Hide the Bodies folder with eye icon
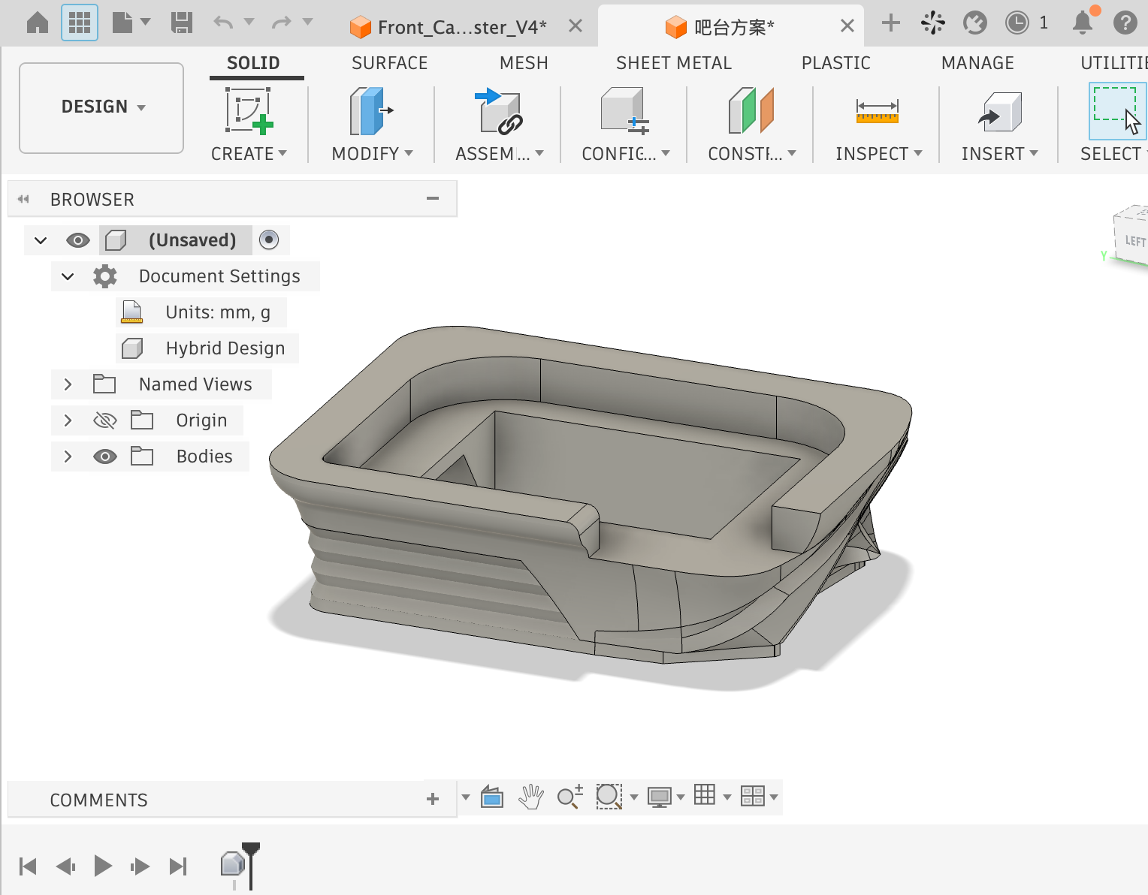Viewport: 1148px width, 895px height. (105, 457)
